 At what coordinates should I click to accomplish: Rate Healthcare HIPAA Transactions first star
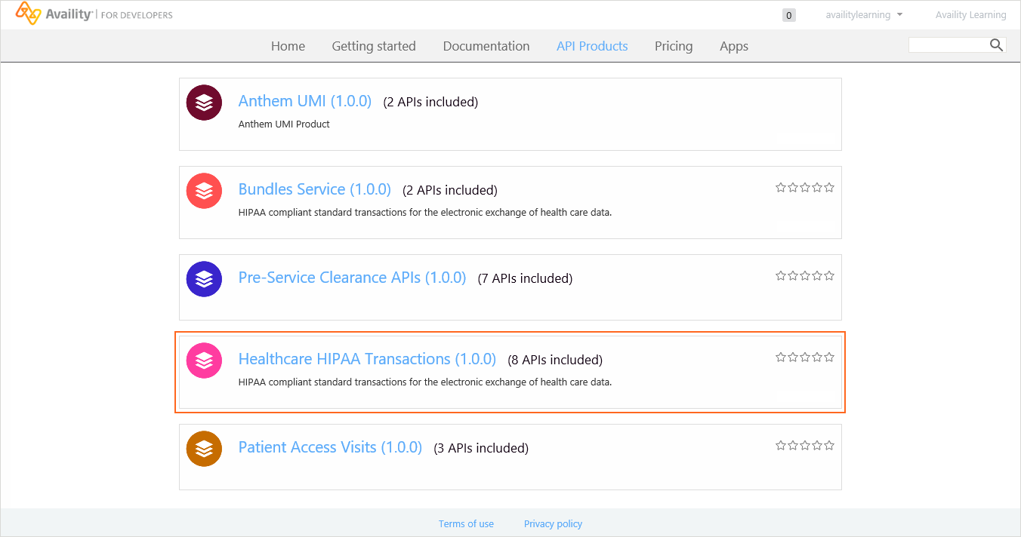tap(781, 357)
